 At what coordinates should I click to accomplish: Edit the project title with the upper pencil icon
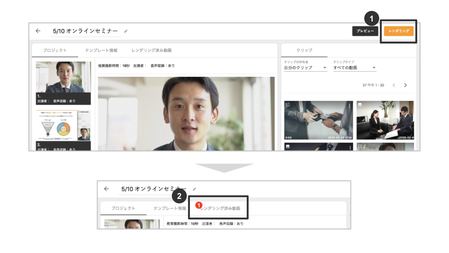[x=126, y=31]
